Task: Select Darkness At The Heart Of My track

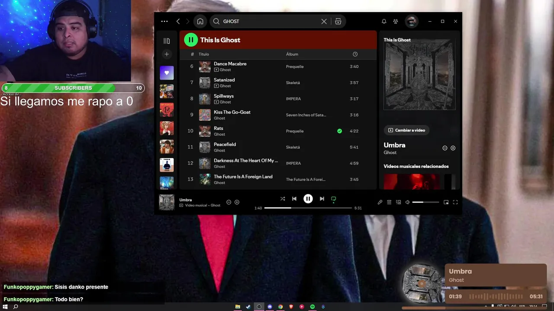Action: (x=246, y=160)
